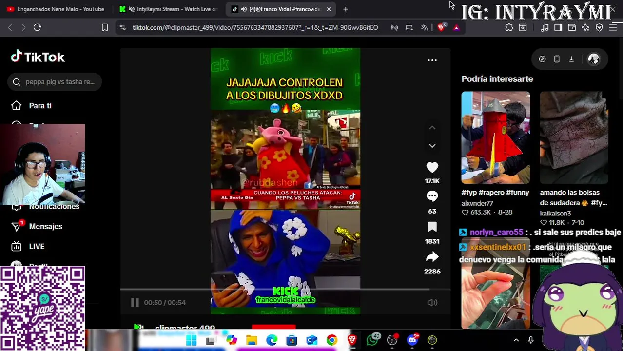Open Outlook from the taskbar
Image resolution: width=623 pixels, height=351 pixels.
tap(312, 340)
